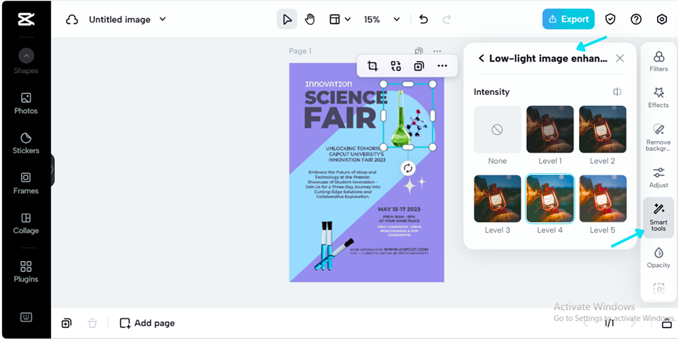Duplicate Page 1 with the page copy icon

click(x=418, y=51)
